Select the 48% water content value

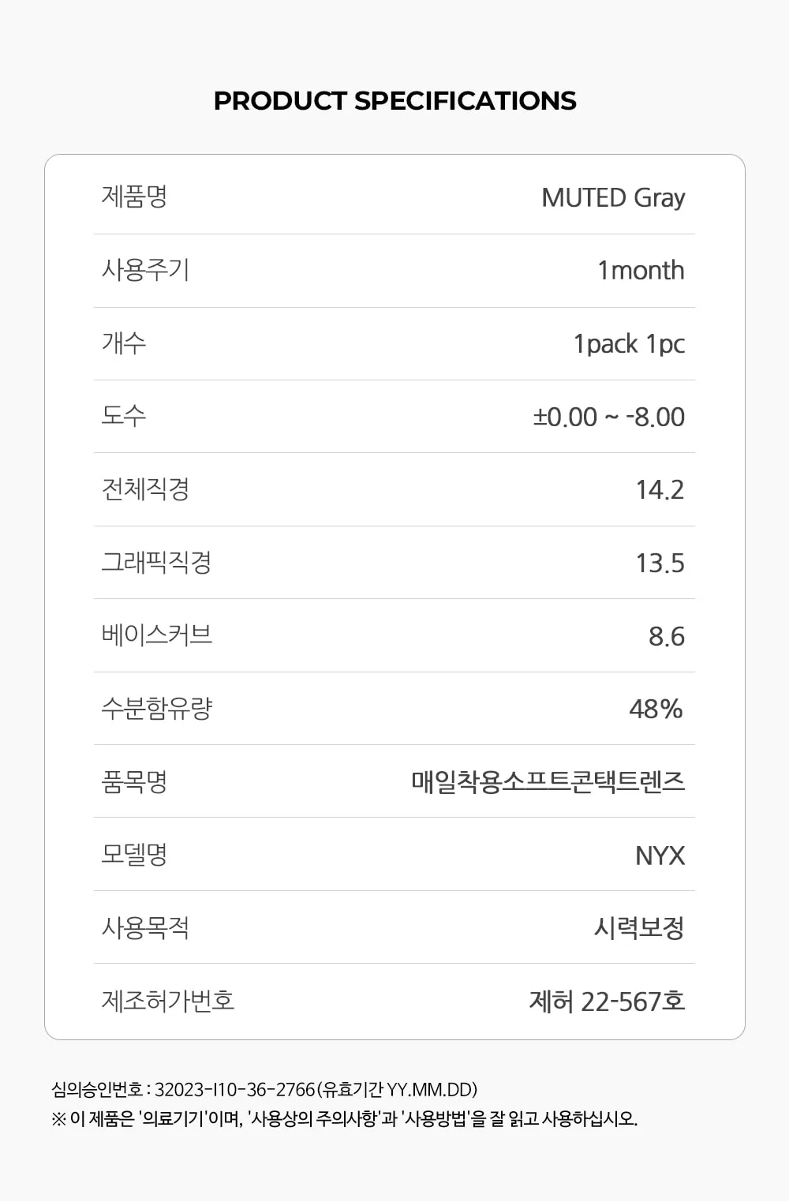coord(656,709)
